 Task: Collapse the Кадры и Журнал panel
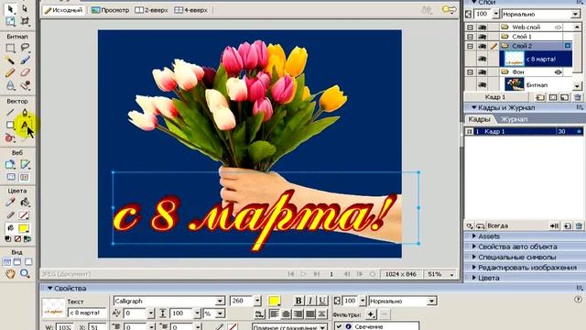474,108
